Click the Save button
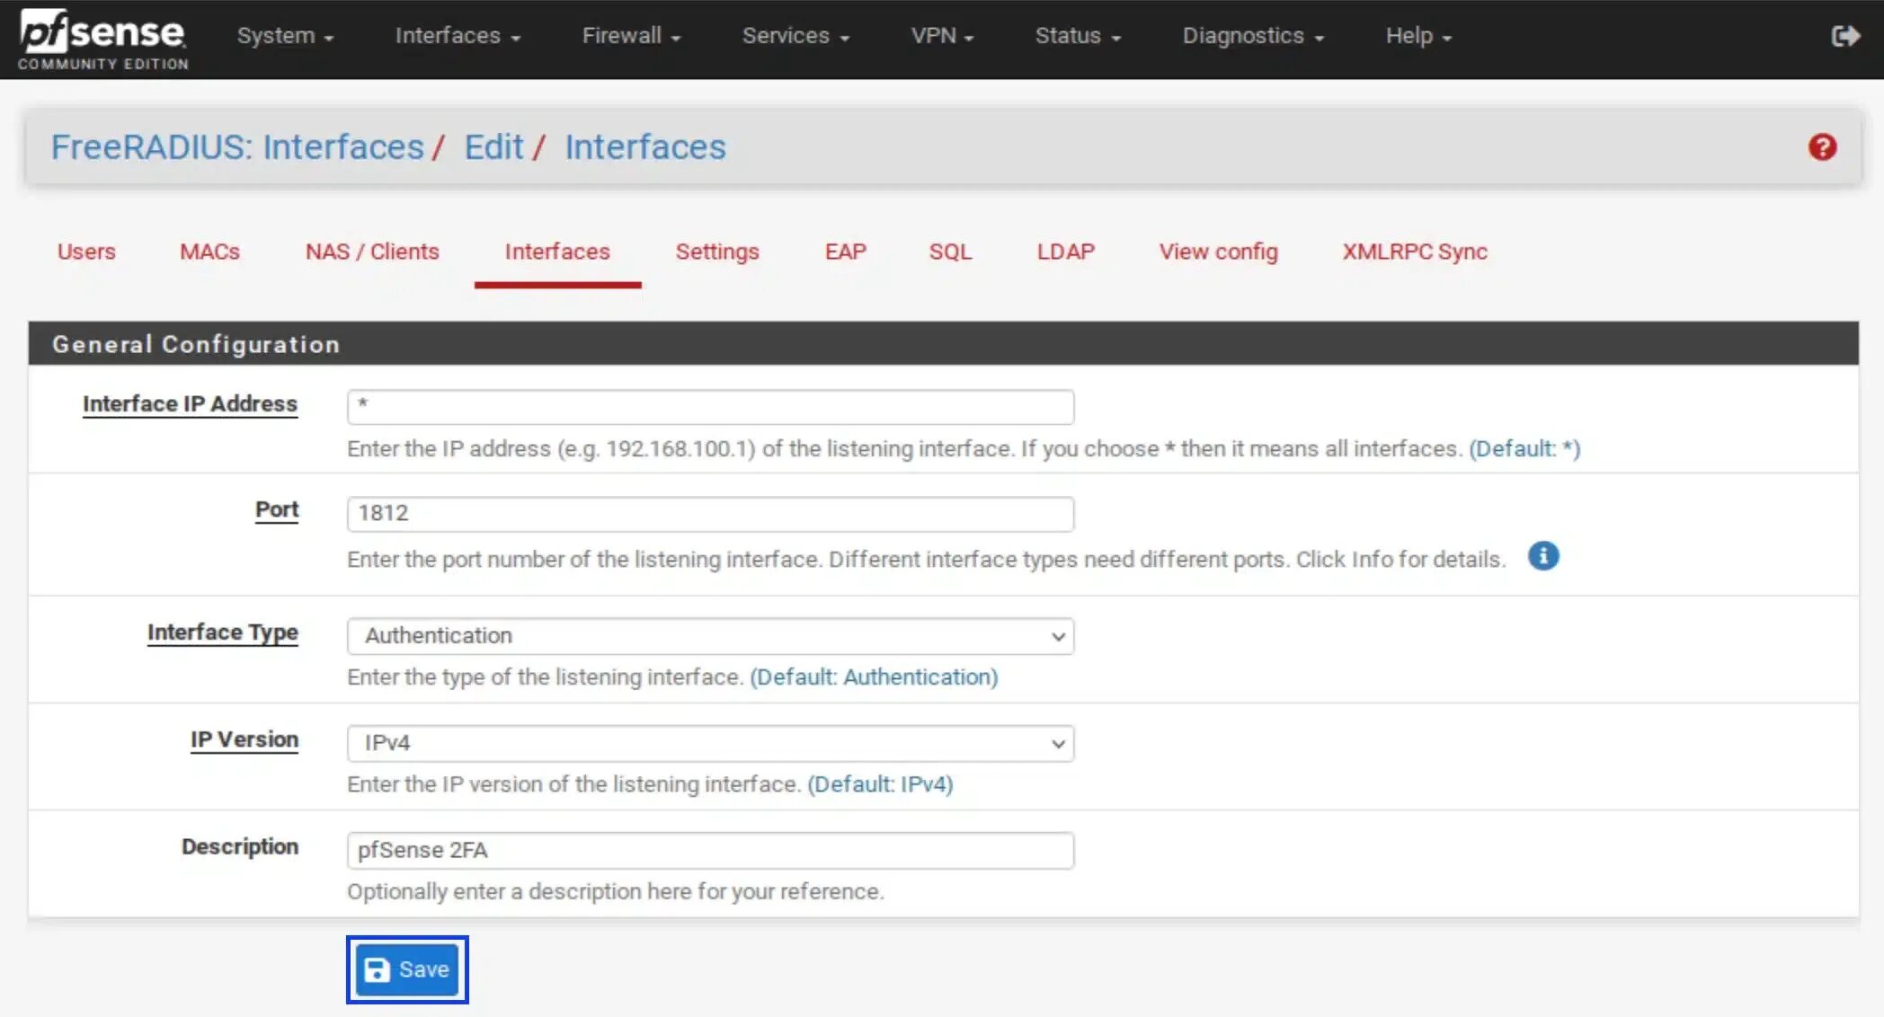 pyautogui.click(x=407, y=969)
